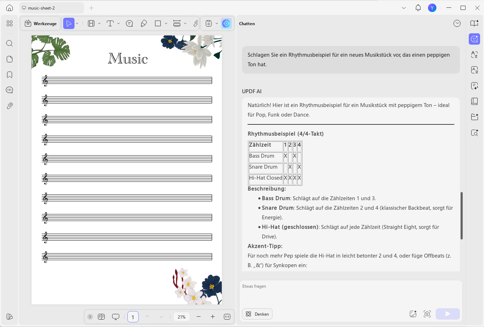Image resolution: width=484 pixels, height=327 pixels.
Task: Take a screenshot for the chat
Action: [427, 314]
